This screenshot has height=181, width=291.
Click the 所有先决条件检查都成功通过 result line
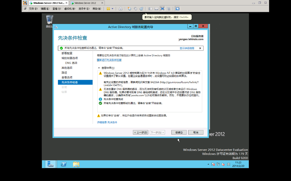tap(133, 103)
